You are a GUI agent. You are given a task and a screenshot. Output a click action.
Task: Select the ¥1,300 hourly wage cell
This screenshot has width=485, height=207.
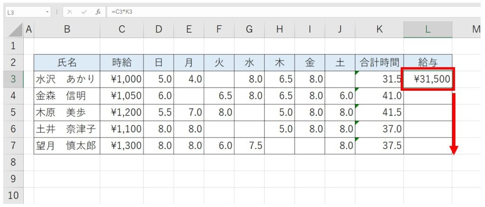coord(122,146)
